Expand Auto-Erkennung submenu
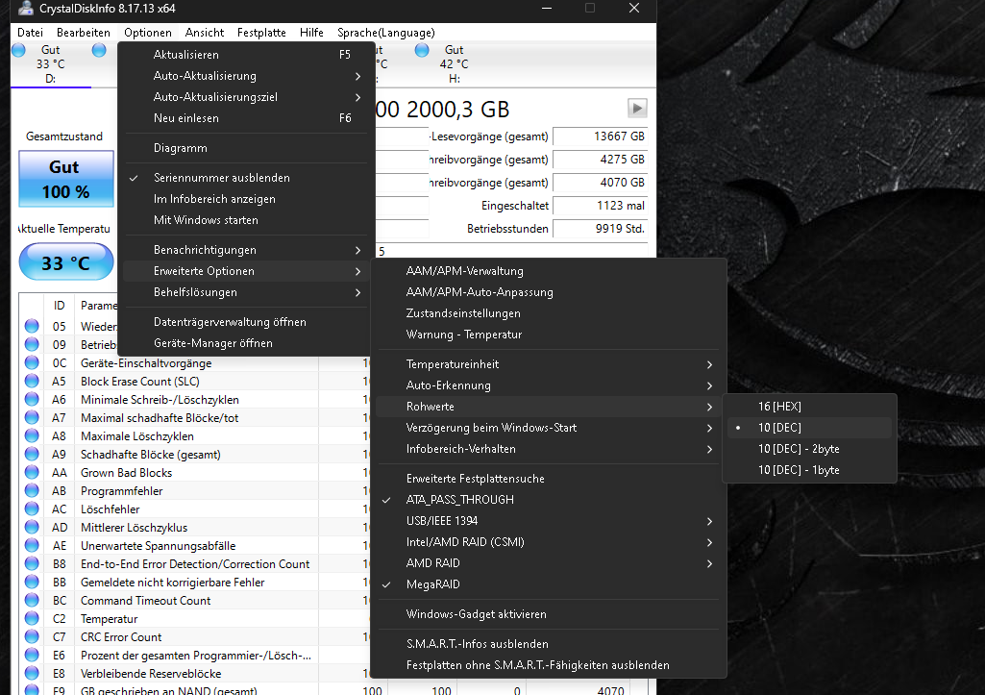985x695 pixels. pos(551,385)
